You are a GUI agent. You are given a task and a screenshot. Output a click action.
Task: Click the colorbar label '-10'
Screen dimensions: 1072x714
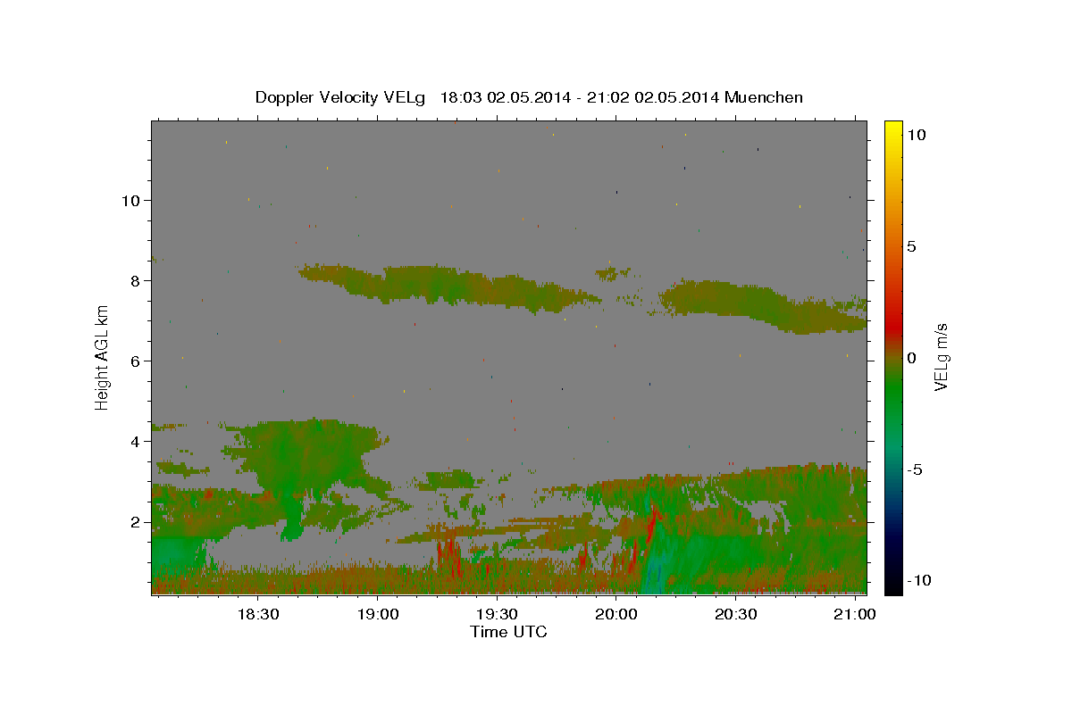pos(919,580)
